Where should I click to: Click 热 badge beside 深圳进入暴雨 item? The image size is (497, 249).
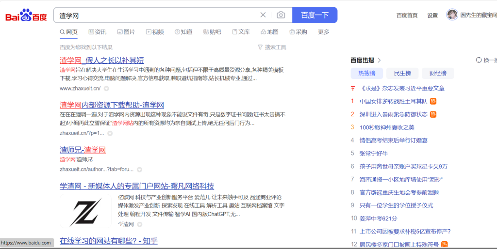tap(433, 114)
